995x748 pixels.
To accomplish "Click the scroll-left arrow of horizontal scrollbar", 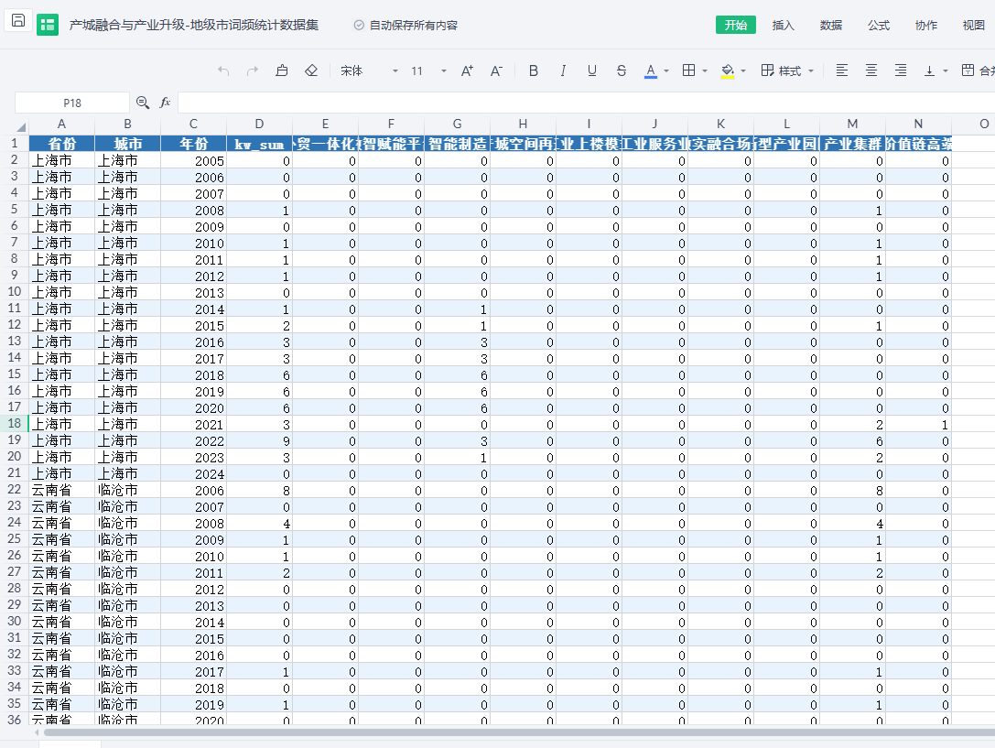I will pyautogui.click(x=37, y=732).
